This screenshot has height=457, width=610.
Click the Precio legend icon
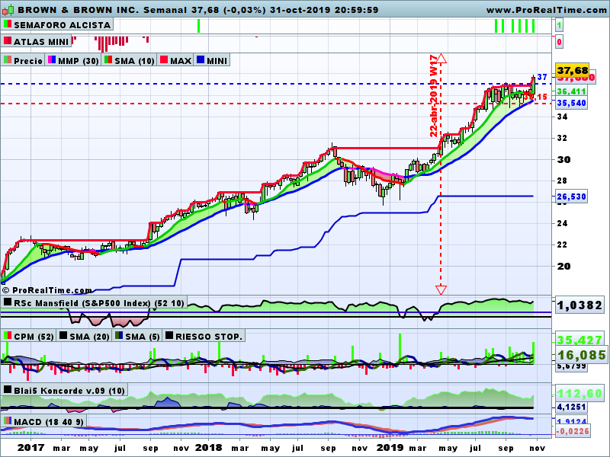[8, 60]
